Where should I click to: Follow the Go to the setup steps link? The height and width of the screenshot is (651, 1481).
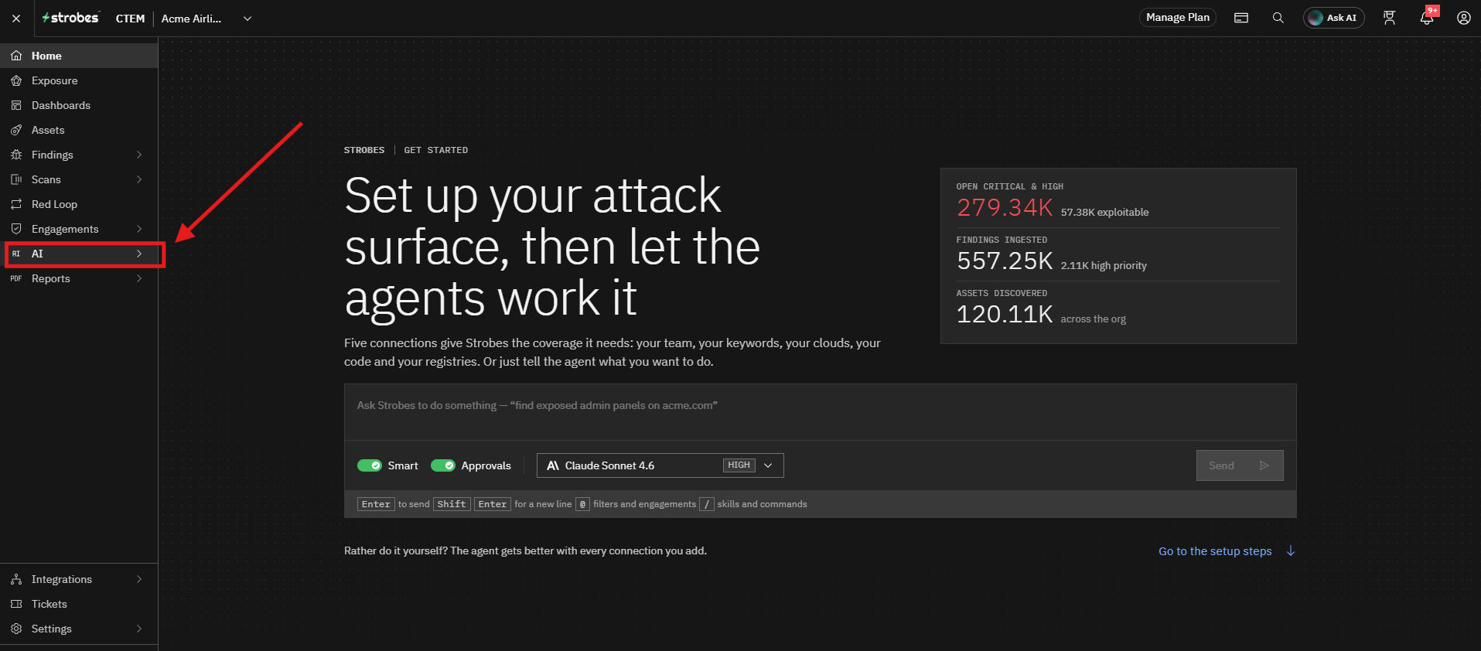click(x=1227, y=551)
